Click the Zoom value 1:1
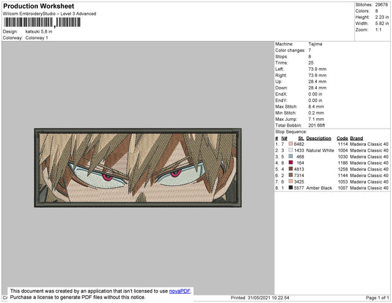 point(378,30)
